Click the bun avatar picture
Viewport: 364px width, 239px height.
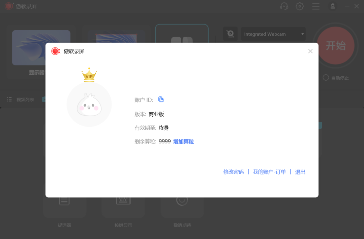89,105
